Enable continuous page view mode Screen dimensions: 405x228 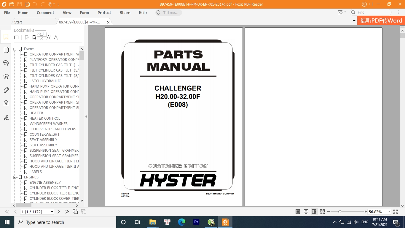click(306, 212)
